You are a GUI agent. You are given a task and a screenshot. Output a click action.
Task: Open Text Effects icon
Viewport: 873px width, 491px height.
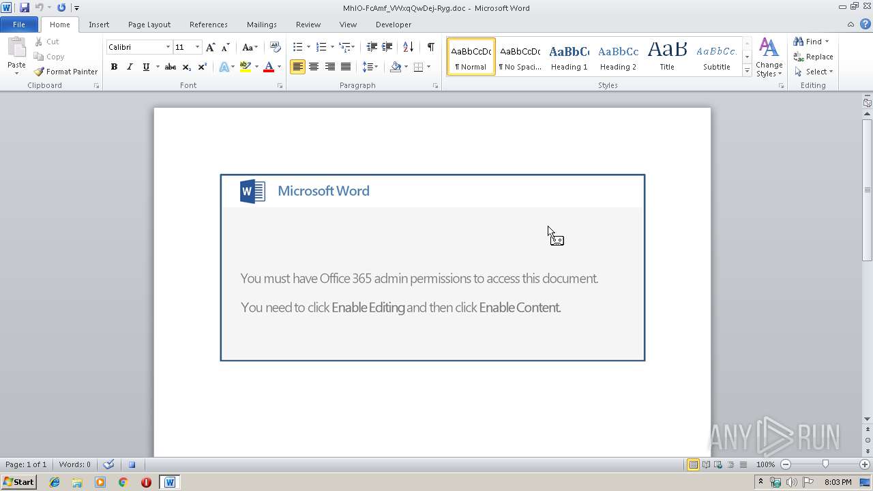point(224,67)
